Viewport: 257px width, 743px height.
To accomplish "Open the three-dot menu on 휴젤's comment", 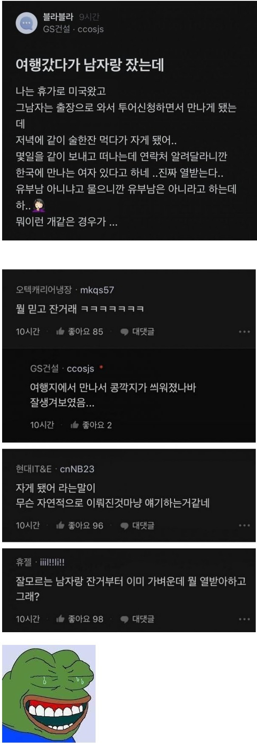I will point(244,619).
